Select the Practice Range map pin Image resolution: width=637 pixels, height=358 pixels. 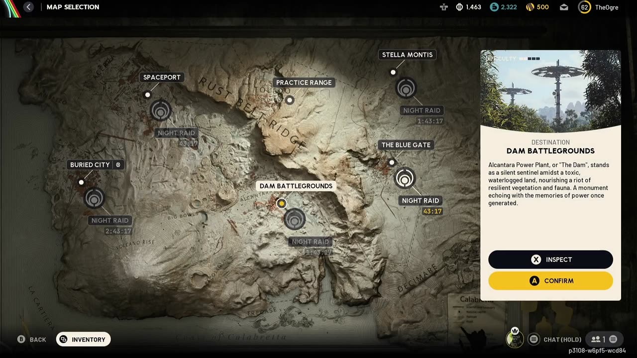pyautogui.click(x=290, y=100)
